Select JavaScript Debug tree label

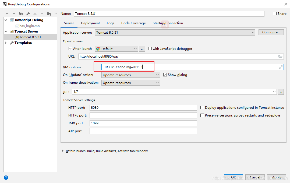pyautogui.click(x=29, y=20)
